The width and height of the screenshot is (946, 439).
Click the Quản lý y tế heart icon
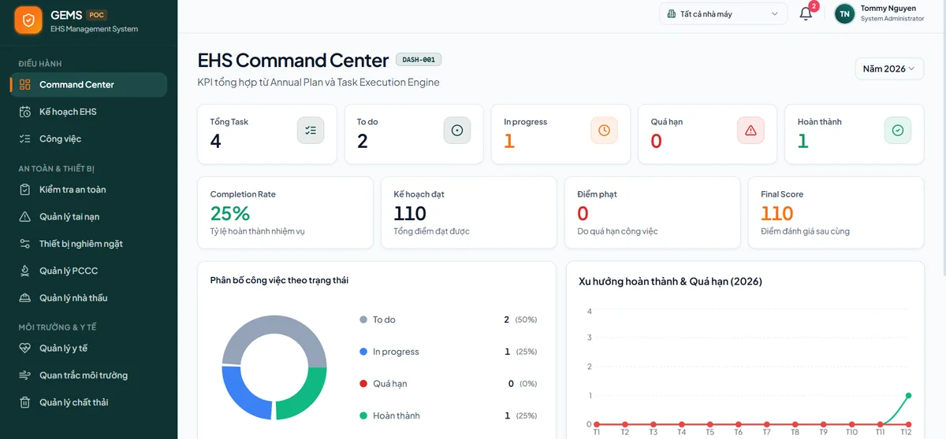click(x=25, y=349)
